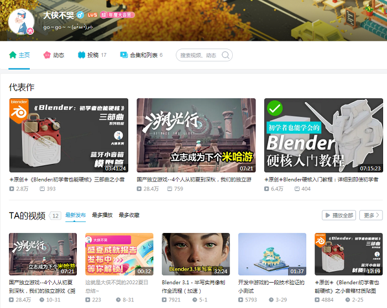Click the username 大侠不哭

point(59,15)
